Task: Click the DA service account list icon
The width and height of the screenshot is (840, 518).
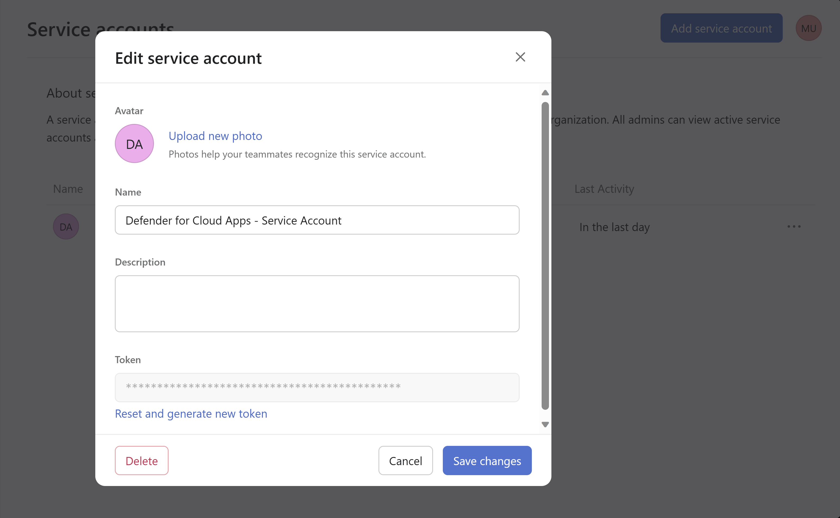Action: pyautogui.click(x=66, y=227)
